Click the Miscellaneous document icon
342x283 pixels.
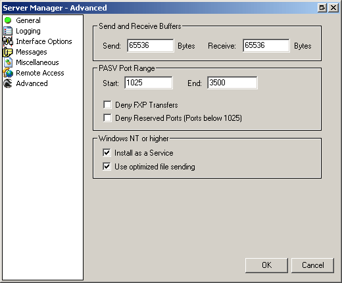coord(8,62)
